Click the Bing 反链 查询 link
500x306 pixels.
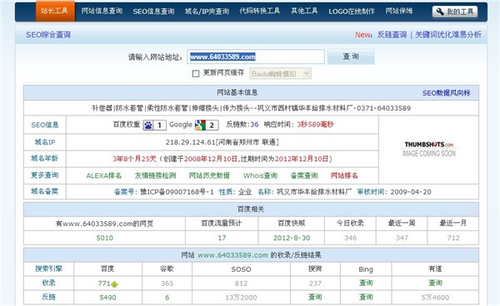(366, 297)
